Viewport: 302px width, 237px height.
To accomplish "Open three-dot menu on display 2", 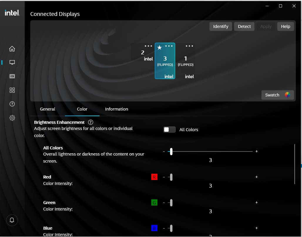I will pyautogui.click(x=148, y=46).
